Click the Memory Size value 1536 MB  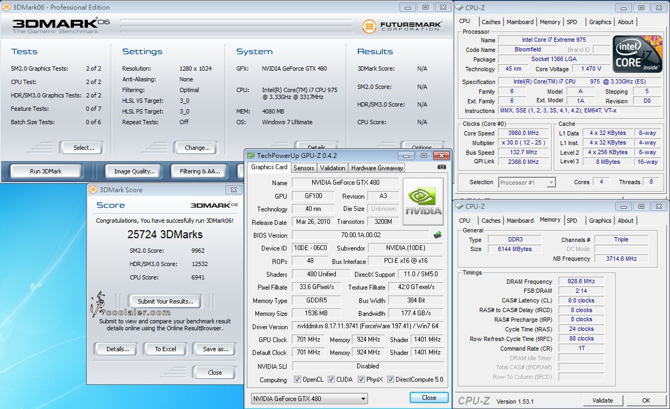point(317,313)
